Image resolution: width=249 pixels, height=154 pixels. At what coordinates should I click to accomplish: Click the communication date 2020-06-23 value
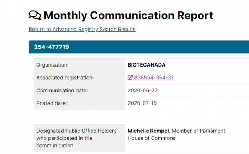[x=143, y=90]
